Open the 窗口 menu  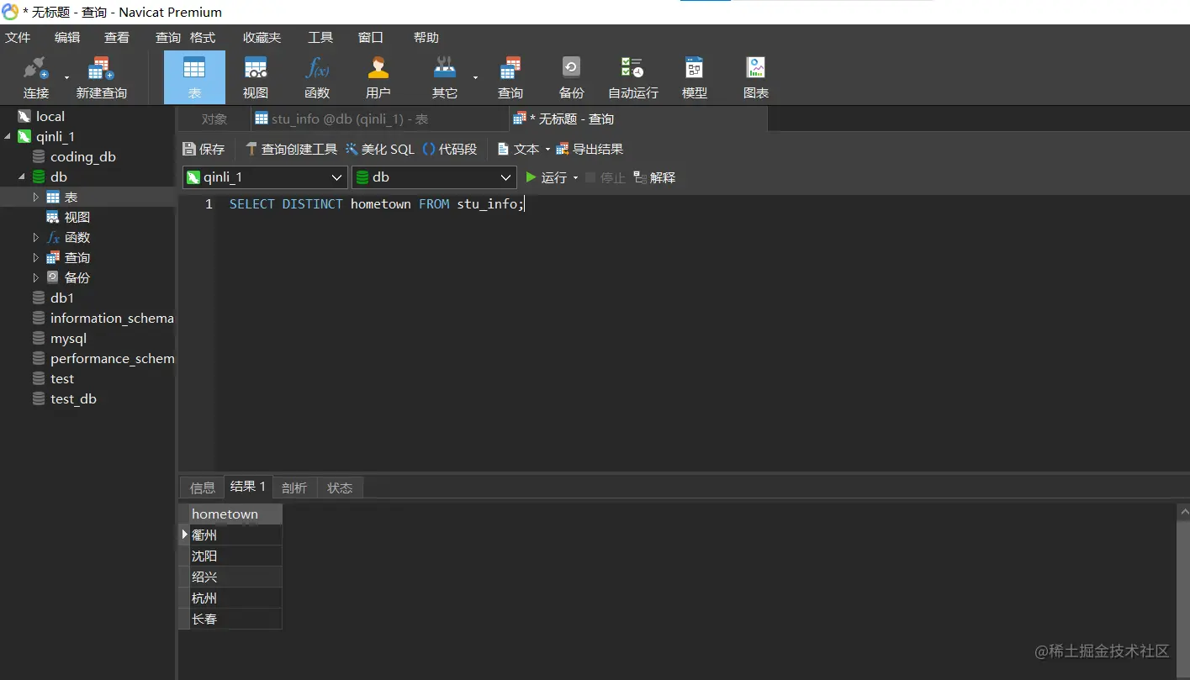click(x=371, y=37)
